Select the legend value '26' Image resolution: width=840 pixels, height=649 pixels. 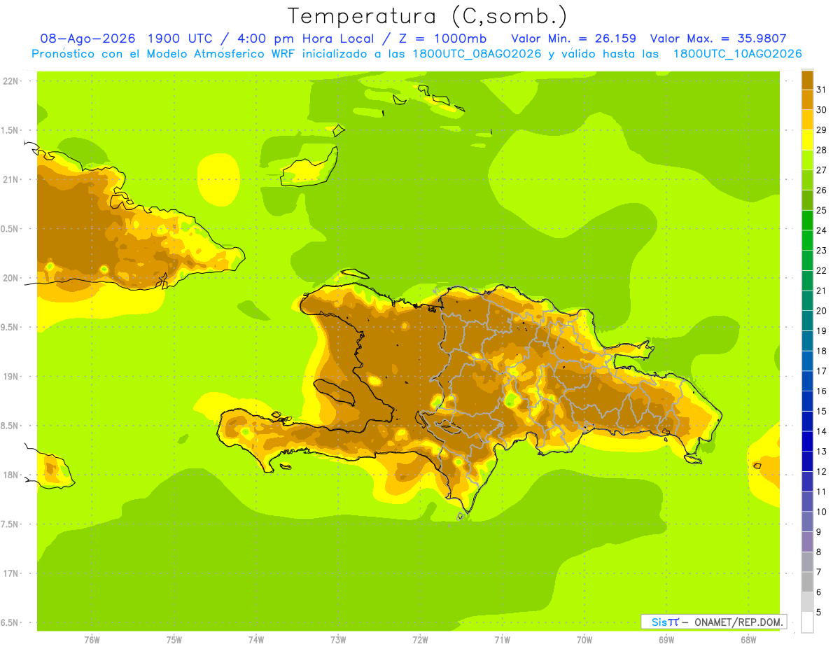coord(822,190)
